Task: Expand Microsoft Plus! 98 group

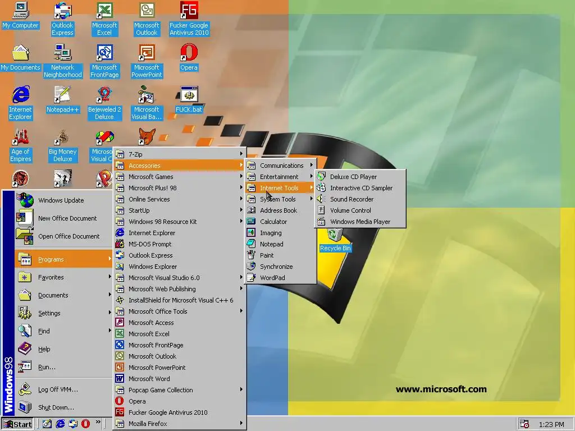Action: click(x=179, y=188)
